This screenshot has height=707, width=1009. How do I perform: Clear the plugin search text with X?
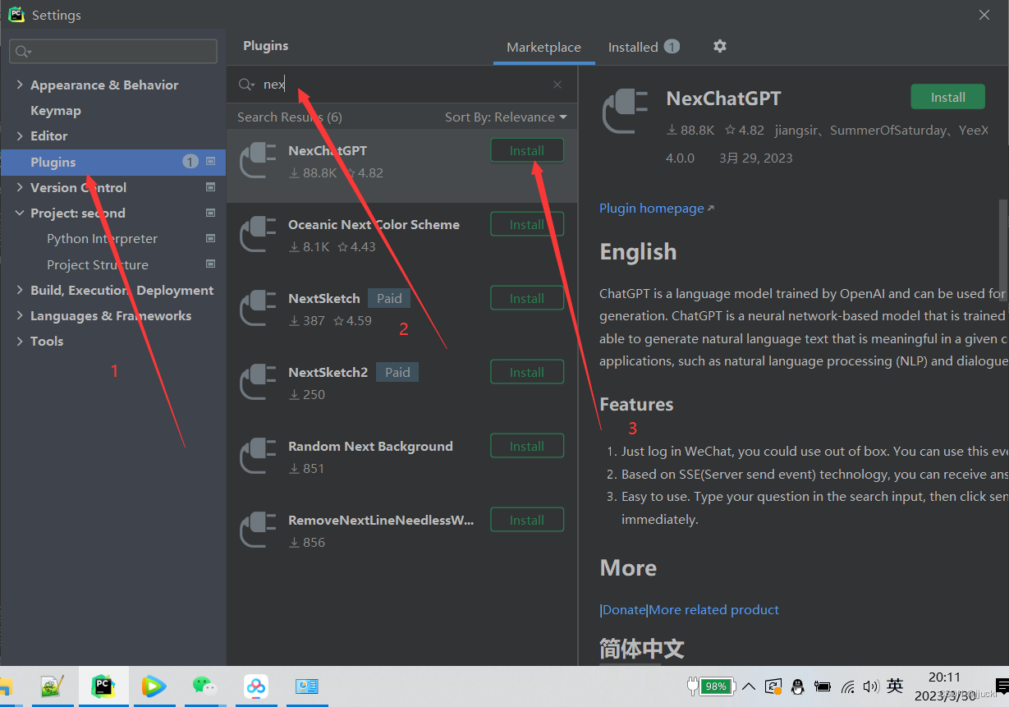click(x=557, y=85)
